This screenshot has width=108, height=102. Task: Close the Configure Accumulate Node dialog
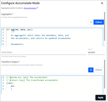102,3
